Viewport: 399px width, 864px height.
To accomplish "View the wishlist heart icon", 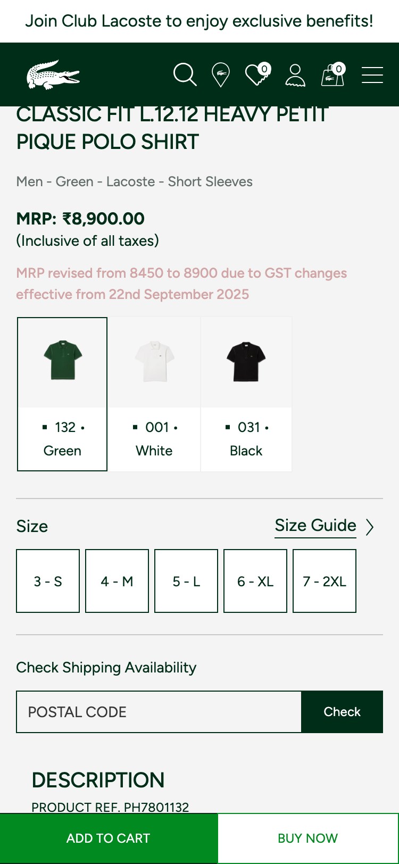I will click(x=255, y=77).
